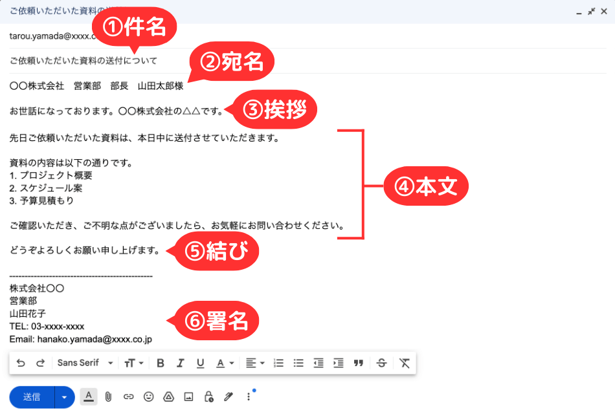Toggle underline formatting
The width and height of the screenshot is (615, 414).
201,363
